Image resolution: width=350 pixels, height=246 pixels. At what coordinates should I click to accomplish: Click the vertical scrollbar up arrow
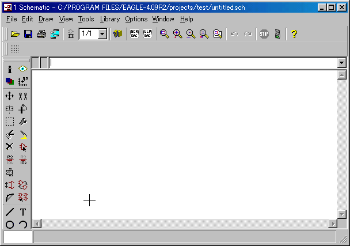tap(342, 75)
